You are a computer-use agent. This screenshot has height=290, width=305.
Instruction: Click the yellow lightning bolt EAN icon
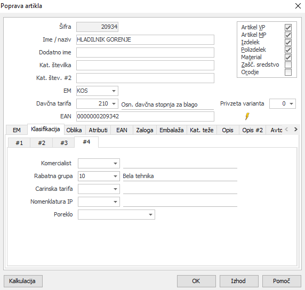pyautogui.click(x=247, y=116)
